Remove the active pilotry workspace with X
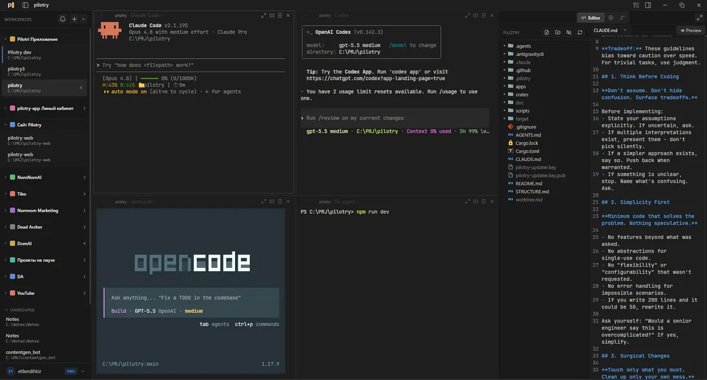The height and width of the screenshot is (380, 707). coord(81,88)
